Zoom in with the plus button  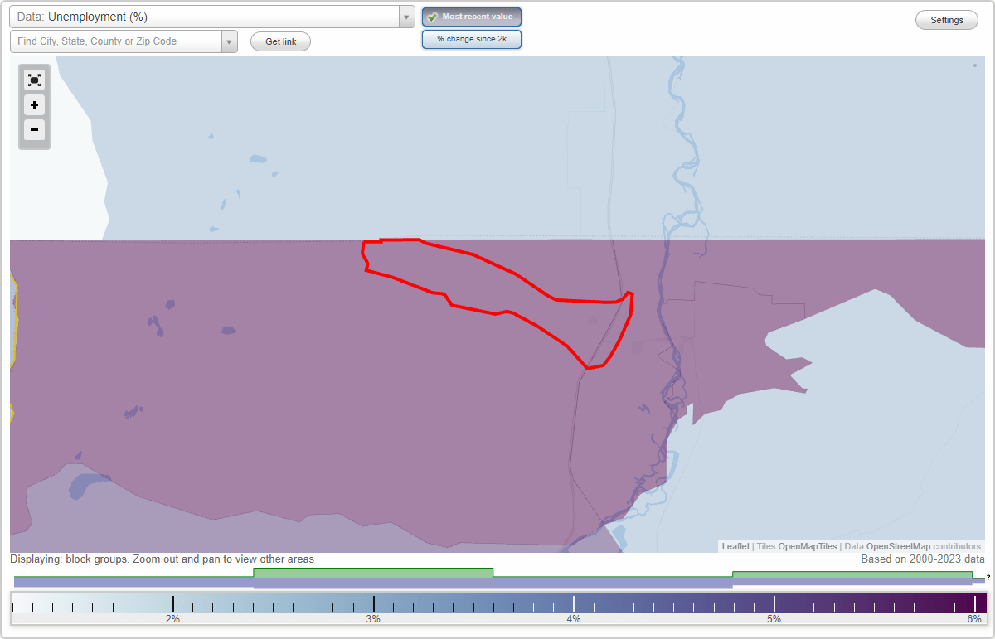[x=34, y=105]
